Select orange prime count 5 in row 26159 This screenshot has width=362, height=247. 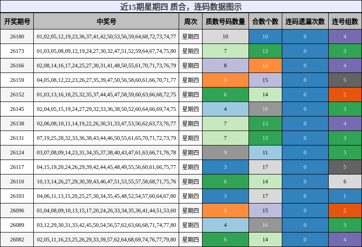tap(226, 80)
